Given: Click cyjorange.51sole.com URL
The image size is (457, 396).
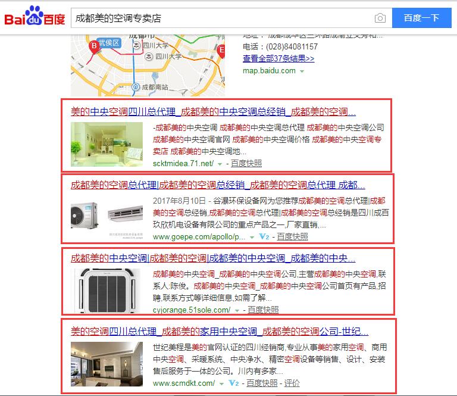Looking at the screenshot, I should click(192, 310).
